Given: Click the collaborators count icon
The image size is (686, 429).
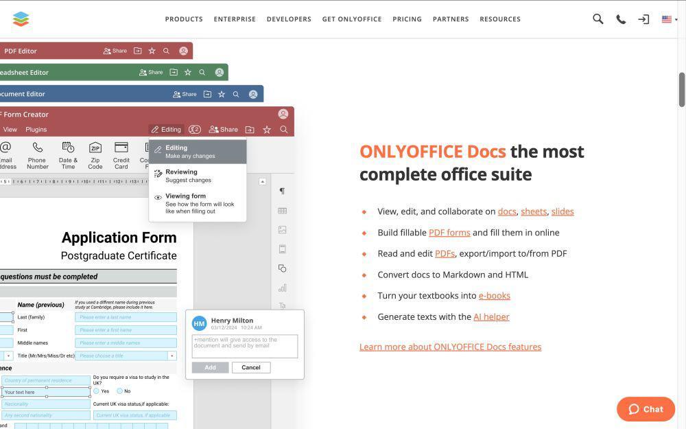Looking at the screenshot, I should (x=195, y=130).
